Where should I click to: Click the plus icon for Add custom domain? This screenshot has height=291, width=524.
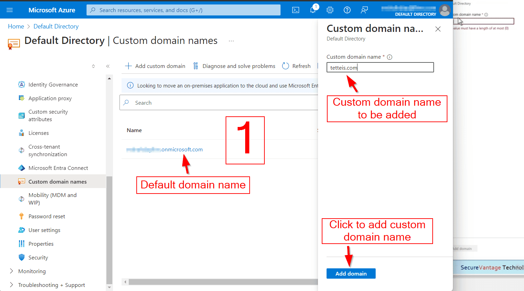[128, 66]
